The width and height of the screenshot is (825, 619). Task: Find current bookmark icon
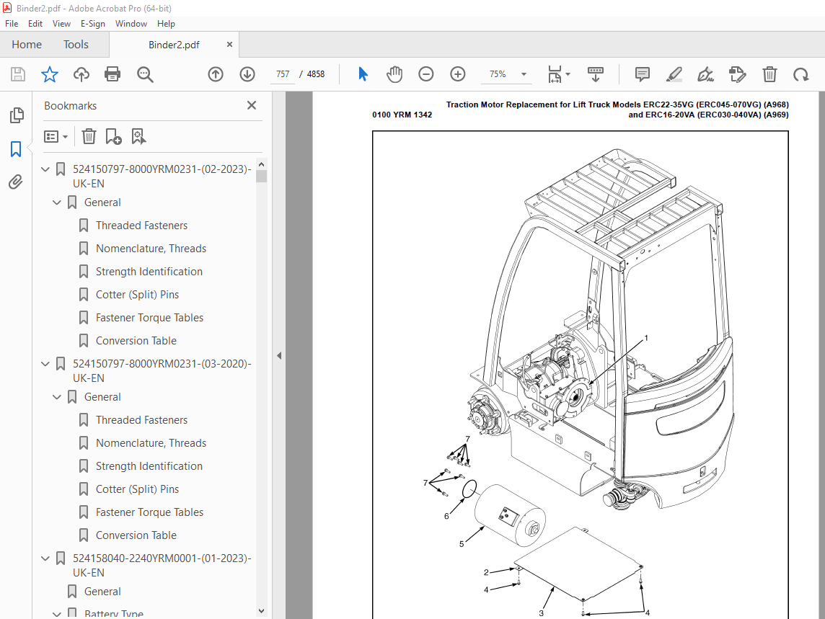pyautogui.click(x=139, y=137)
